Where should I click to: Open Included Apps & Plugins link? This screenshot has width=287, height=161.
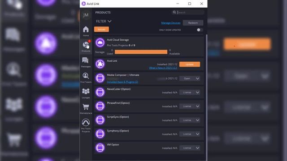tap(122, 82)
